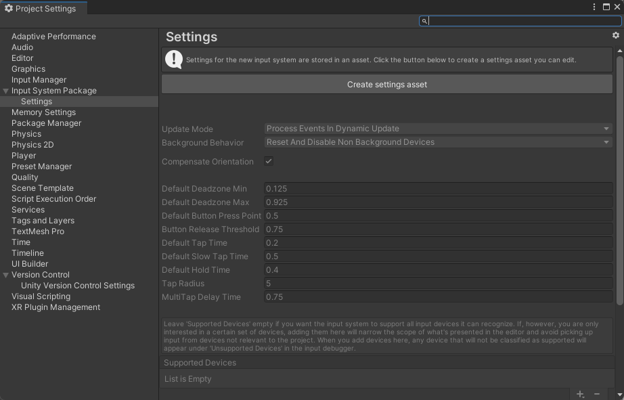Screen dimensions: 624x400
Task: Collapse the Version Control section
Action: coord(5,274)
